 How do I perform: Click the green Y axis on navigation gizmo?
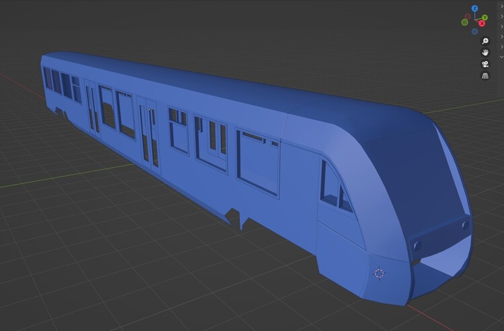[485, 17]
